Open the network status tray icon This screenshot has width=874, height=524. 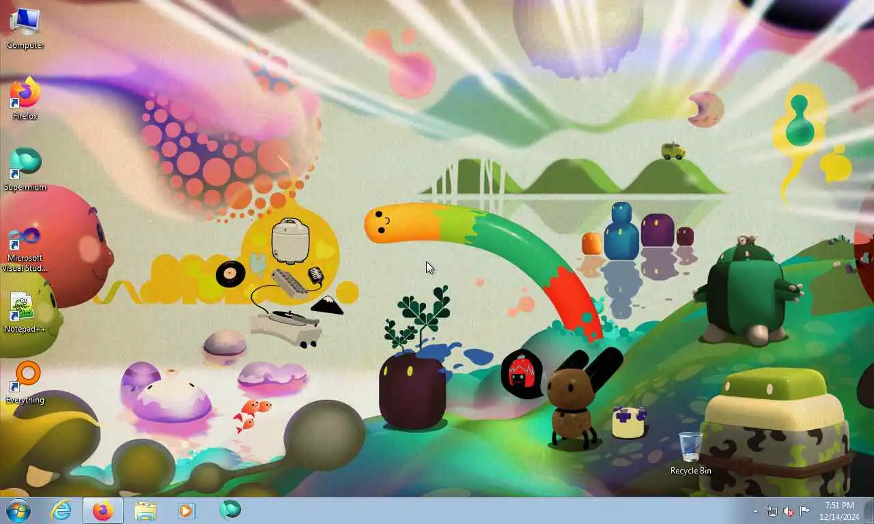pyautogui.click(x=772, y=511)
